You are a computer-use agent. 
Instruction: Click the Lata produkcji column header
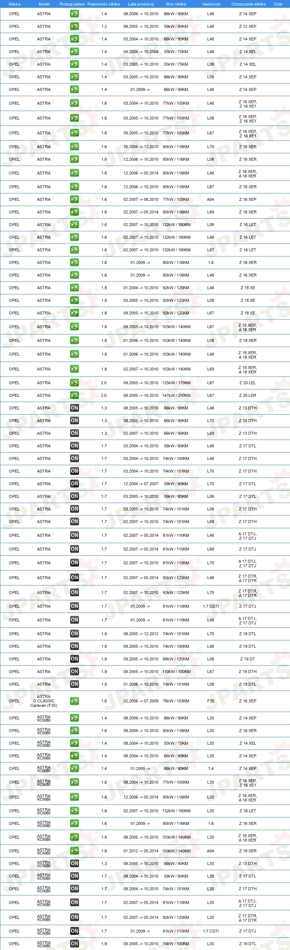141,4
